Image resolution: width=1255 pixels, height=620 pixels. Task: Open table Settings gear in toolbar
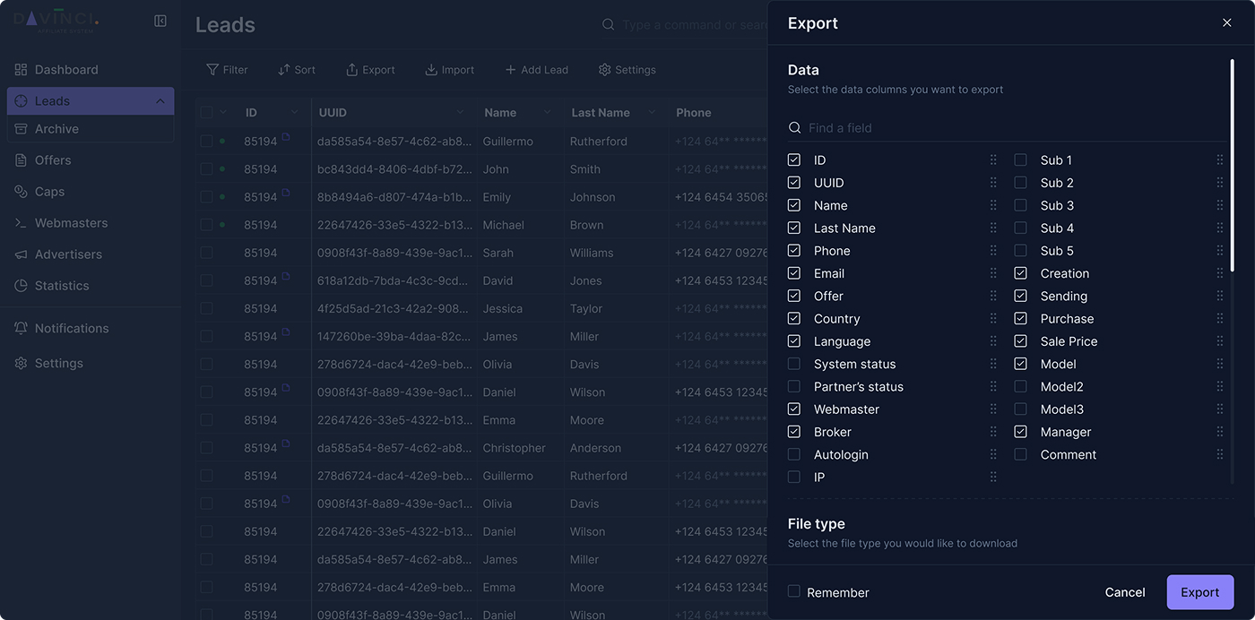tap(605, 70)
